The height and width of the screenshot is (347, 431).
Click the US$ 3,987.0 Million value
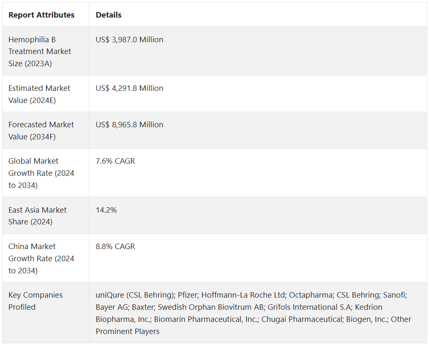pyautogui.click(x=130, y=40)
